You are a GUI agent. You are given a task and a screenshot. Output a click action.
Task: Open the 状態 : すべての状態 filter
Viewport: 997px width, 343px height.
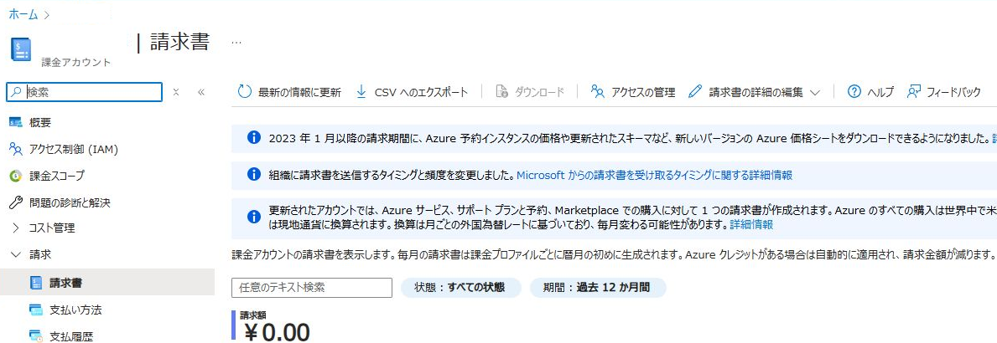pos(461,287)
